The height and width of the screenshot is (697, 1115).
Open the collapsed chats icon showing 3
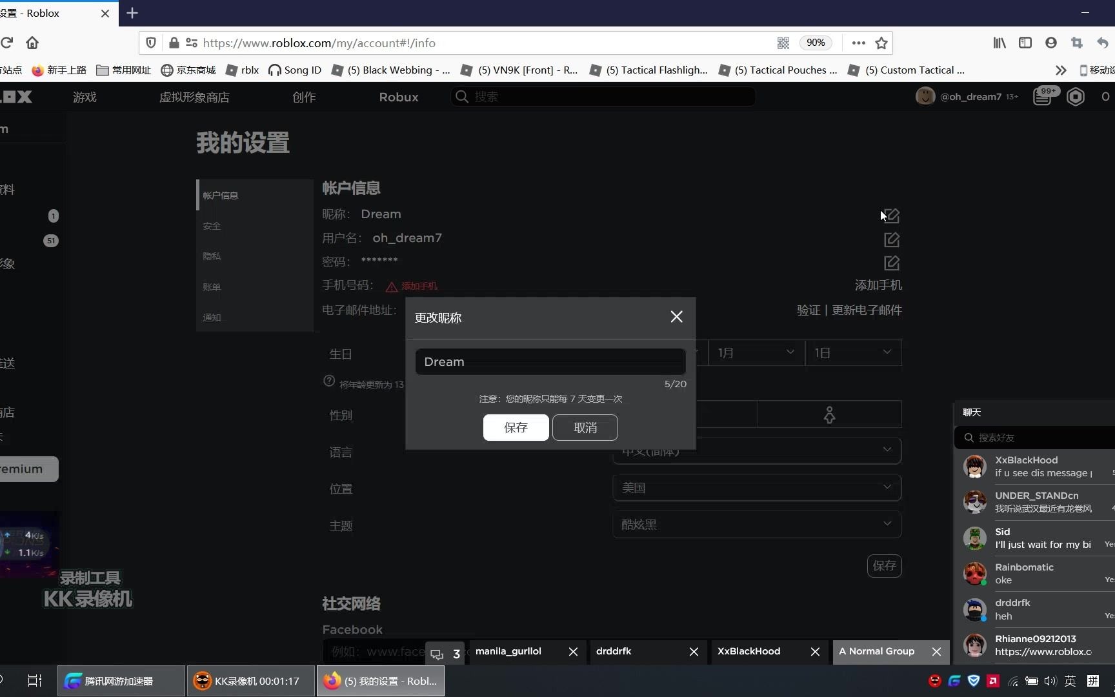[x=445, y=654]
